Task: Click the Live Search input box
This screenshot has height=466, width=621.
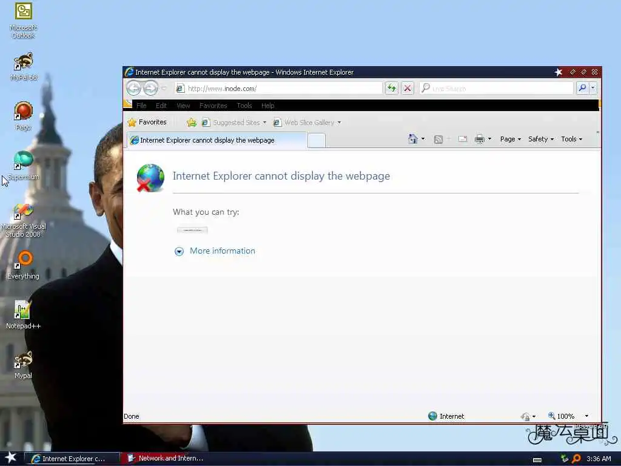Action: point(497,88)
